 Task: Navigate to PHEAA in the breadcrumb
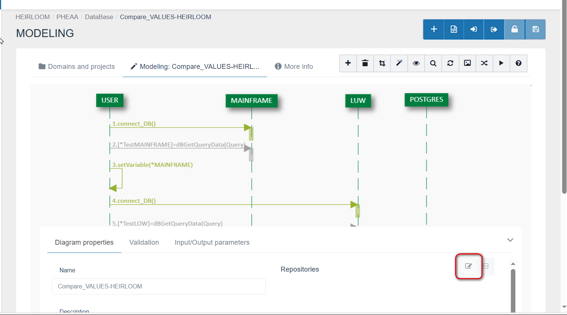[x=67, y=16]
